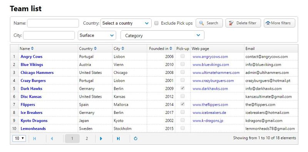This screenshot has width=308, height=152.
Task: Go to first page pagination icon
Action: (35, 139)
